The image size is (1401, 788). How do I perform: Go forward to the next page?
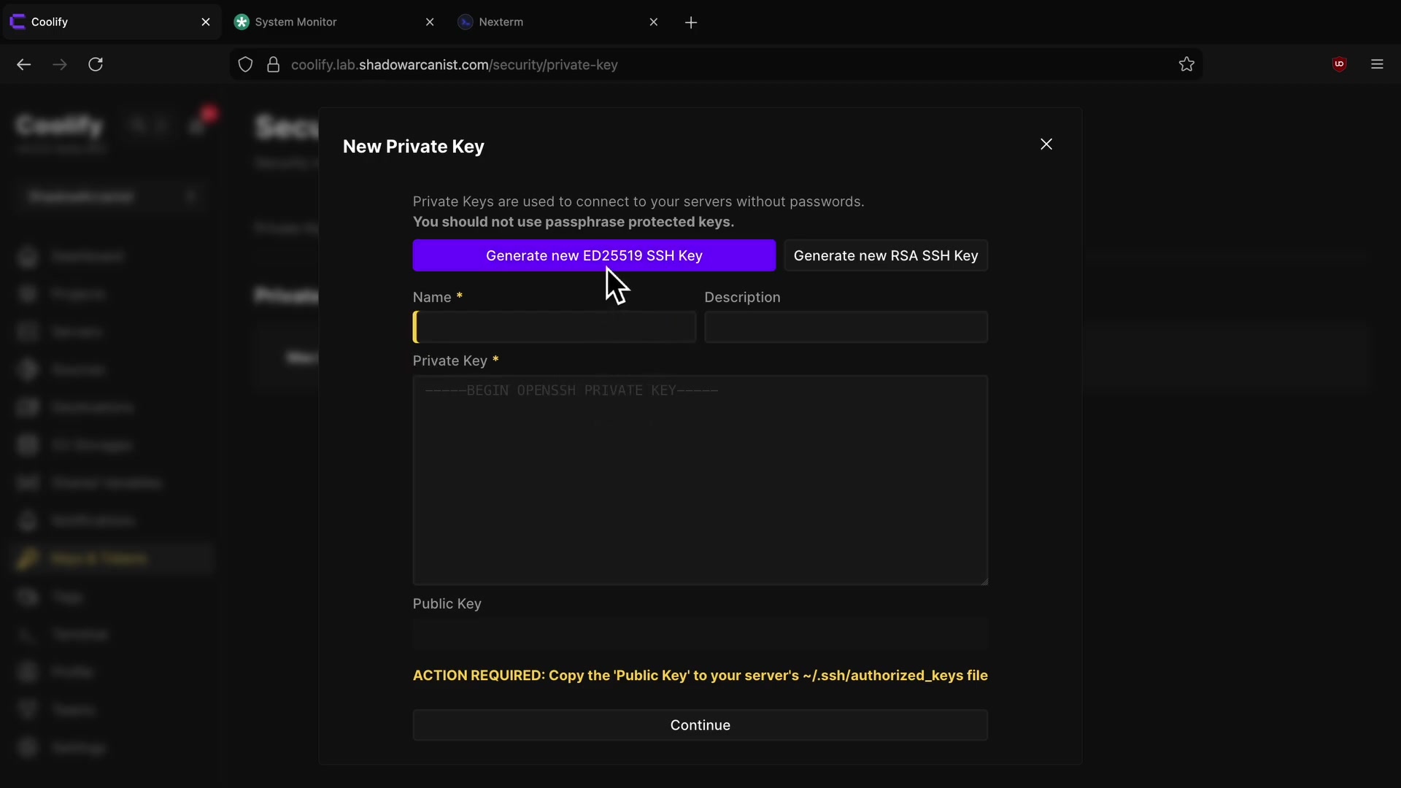pos(60,64)
